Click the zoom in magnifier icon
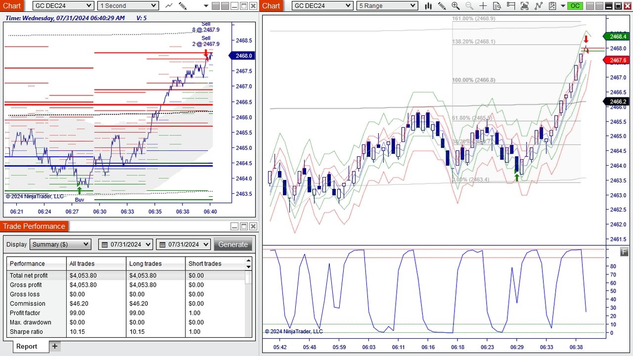 coord(455,6)
